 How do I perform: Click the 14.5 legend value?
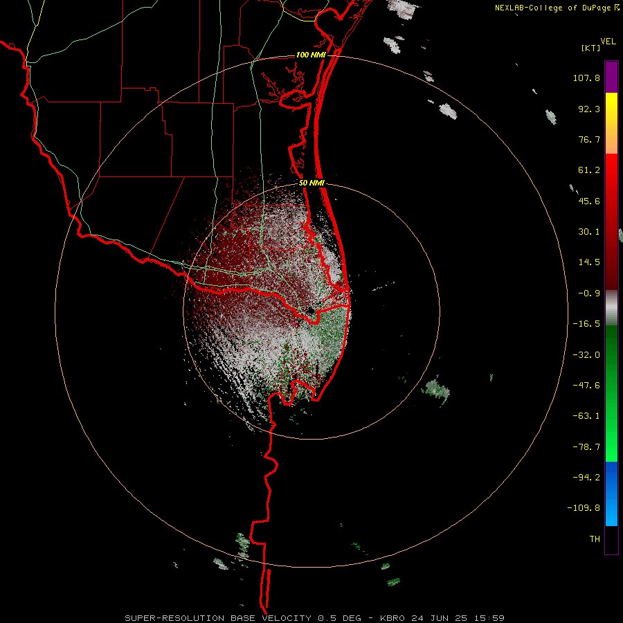point(589,262)
